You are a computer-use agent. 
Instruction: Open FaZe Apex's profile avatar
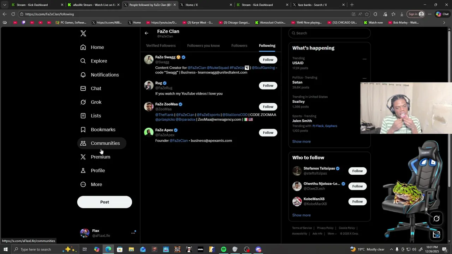tap(149, 132)
